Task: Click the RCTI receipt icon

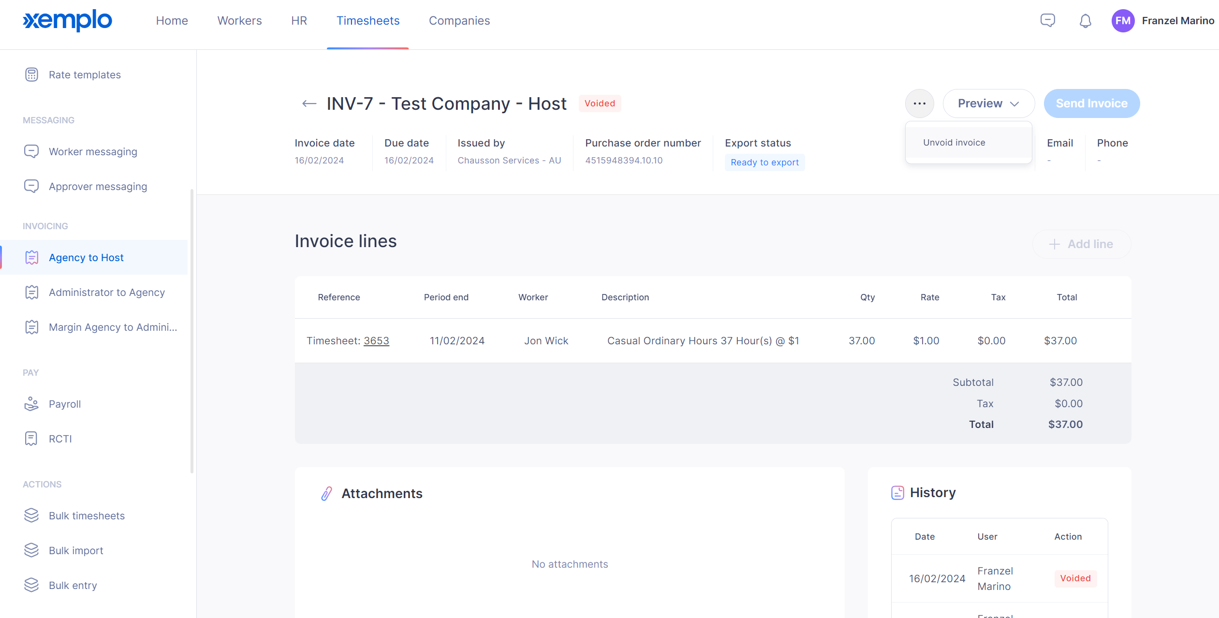Action: point(31,439)
